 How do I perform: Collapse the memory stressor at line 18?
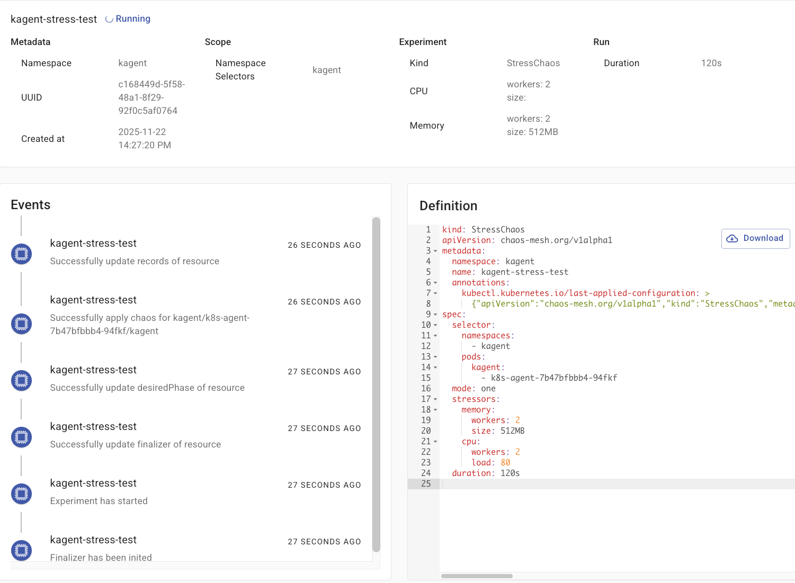click(x=435, y=410)
